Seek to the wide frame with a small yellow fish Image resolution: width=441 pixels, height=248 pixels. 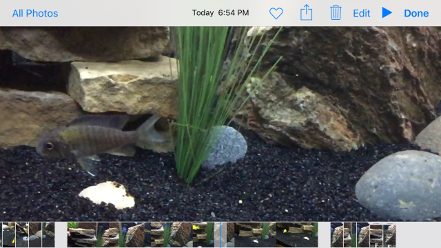tap(297, 235)
